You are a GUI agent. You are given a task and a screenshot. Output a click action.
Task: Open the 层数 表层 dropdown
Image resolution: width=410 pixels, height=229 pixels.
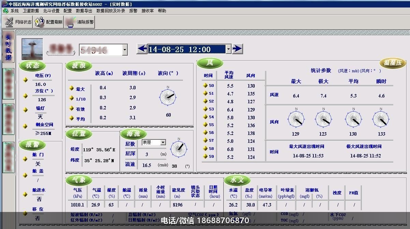[x=163, y=142]
